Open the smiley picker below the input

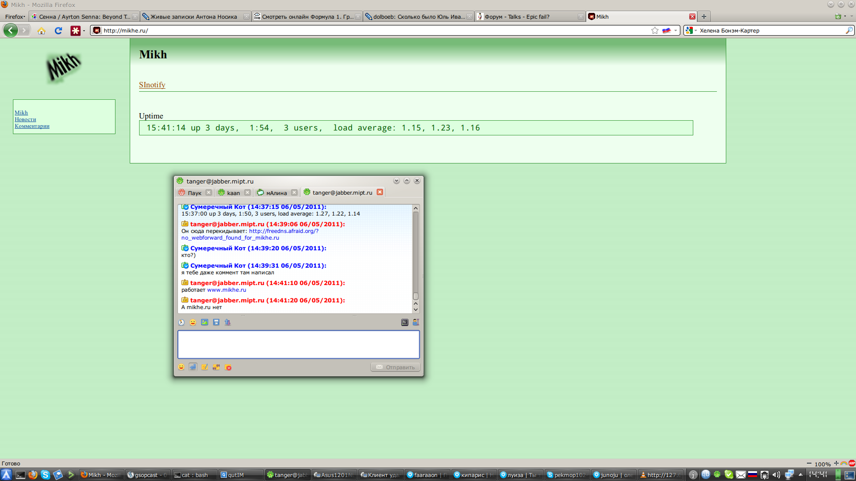tap(181, 367)
